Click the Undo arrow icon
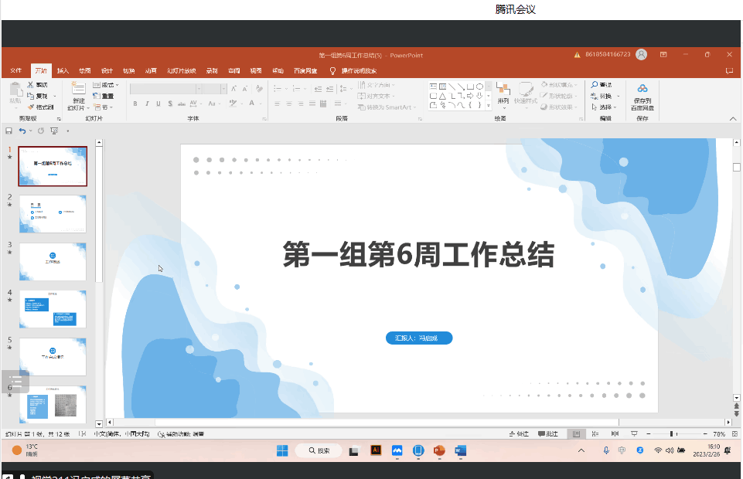The image size is (743, 479). [x=22, y=131]
